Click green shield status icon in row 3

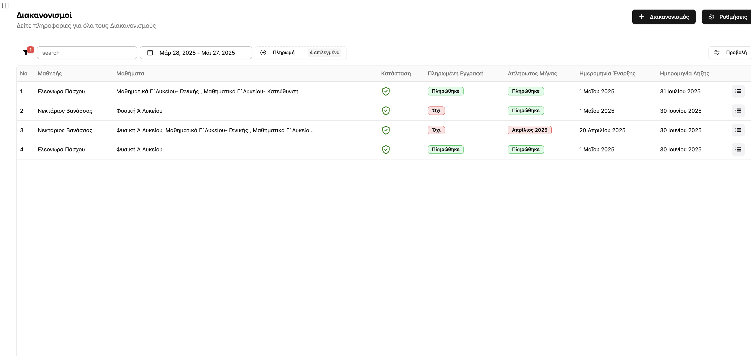tap(386, 130)
